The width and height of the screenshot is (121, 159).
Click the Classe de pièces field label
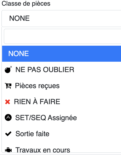click(x=26, y=4)
